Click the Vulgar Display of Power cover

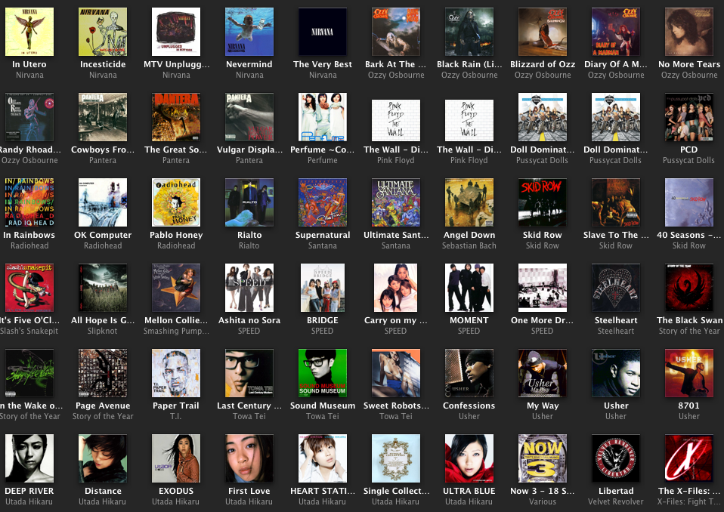[x=249, y=117]
